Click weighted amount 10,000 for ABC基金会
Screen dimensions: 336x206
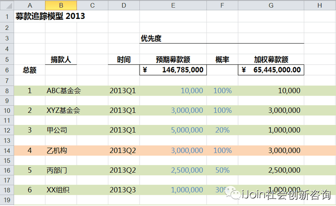click(289, 90)
